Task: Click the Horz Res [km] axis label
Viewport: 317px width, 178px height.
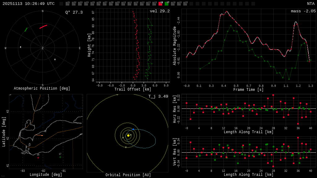Action: 175,109
